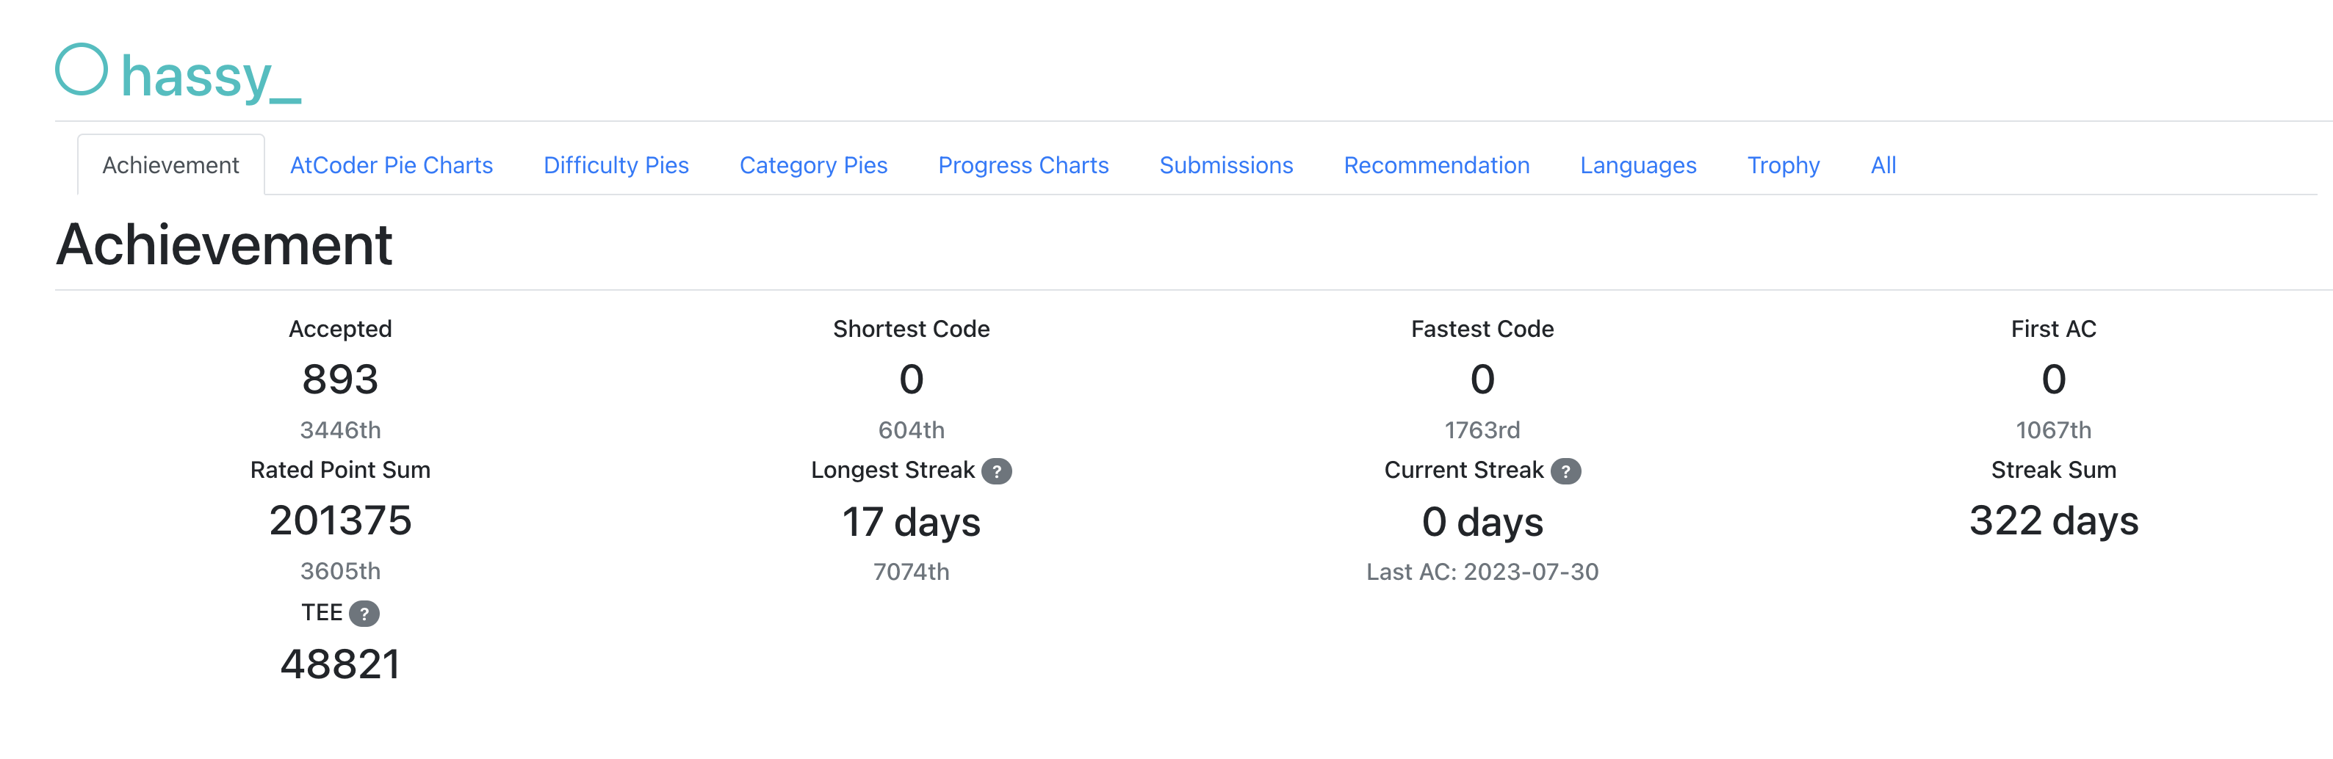Click the Current Streak help icon
Image resolution: width=2333 pixels, height=759 pixels.
[1565, 471]
